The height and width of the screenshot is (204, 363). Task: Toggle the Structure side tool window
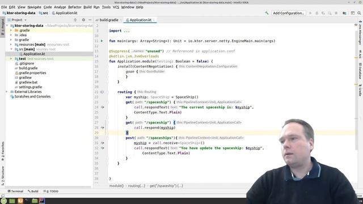tap(2, 175)
